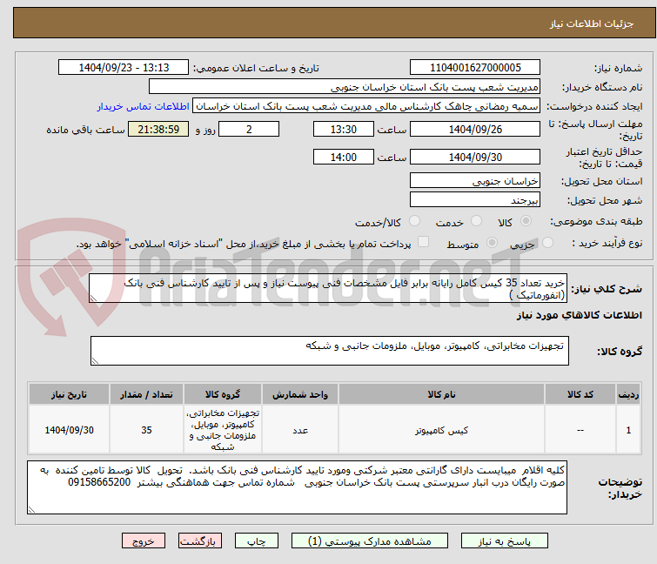Click the شرح کلی نیاز description textbox
657x564 pixels.
(328, 288)
